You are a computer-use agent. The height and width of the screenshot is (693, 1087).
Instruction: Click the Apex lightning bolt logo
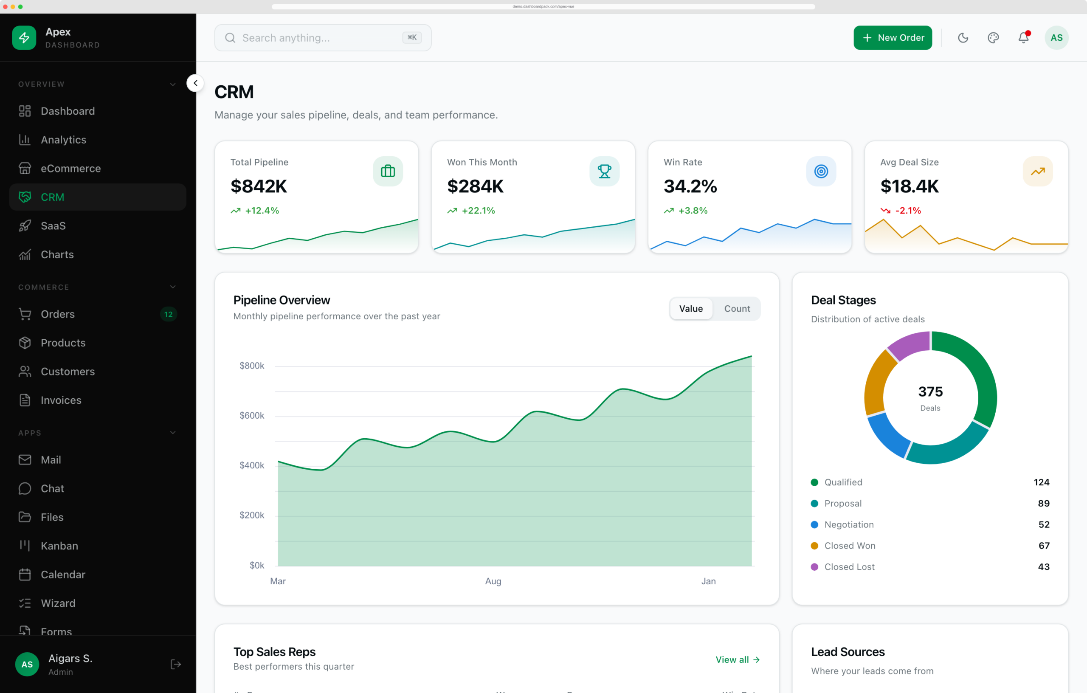click(24, 38)
